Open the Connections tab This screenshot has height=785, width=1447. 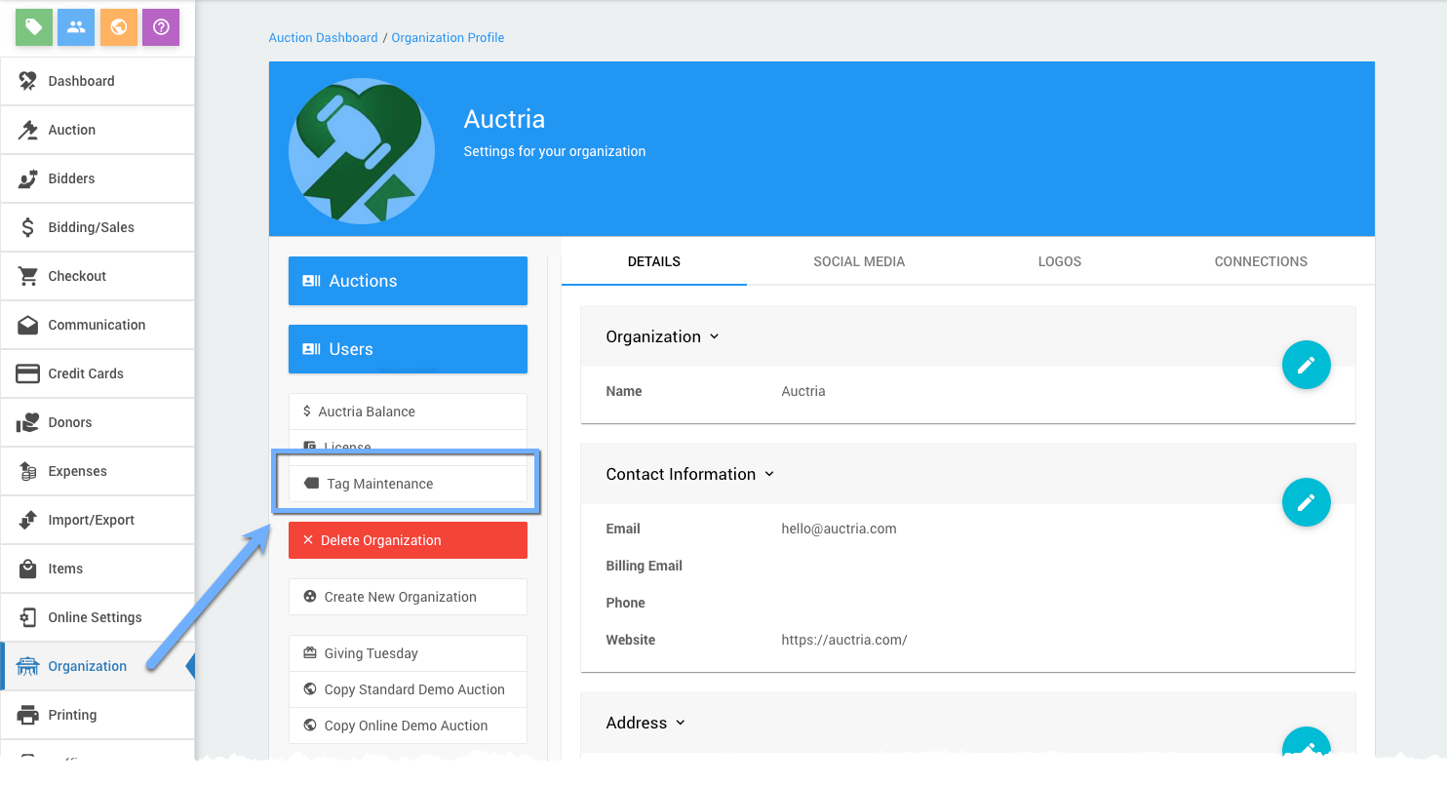[1260, 261]
